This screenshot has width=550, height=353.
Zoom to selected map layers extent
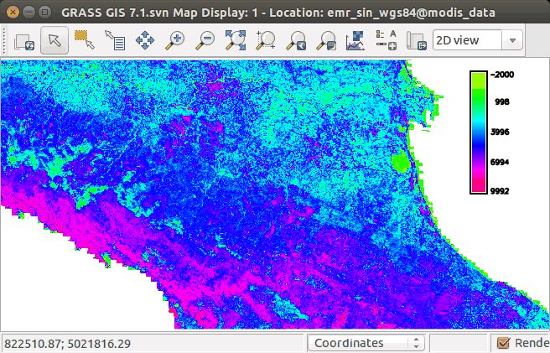(236, 40)
